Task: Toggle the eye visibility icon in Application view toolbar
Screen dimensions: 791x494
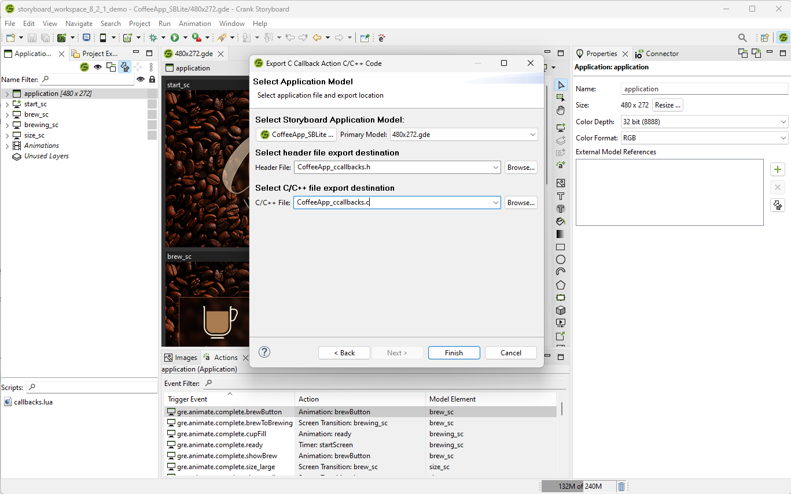Action: pyautogui.click(x=98, y=67)
